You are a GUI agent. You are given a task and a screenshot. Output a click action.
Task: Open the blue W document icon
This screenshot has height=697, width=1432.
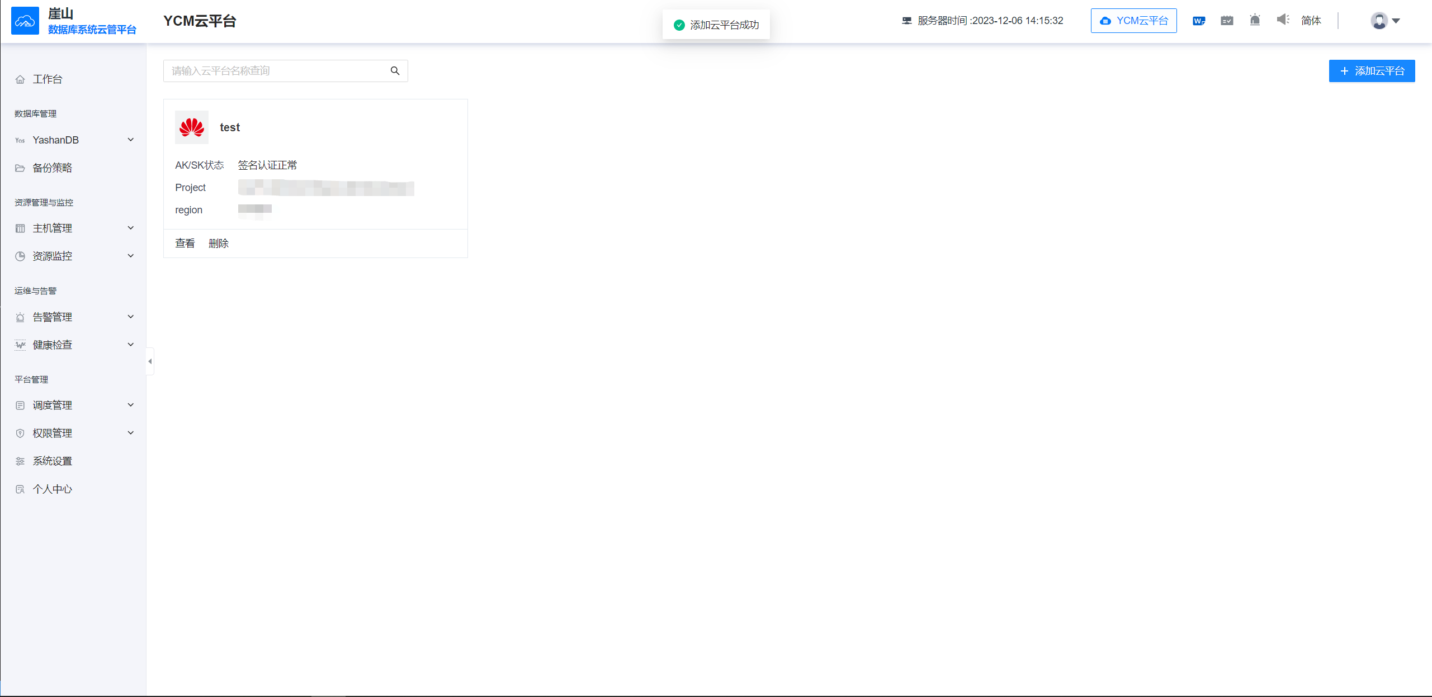[1198, 21]
